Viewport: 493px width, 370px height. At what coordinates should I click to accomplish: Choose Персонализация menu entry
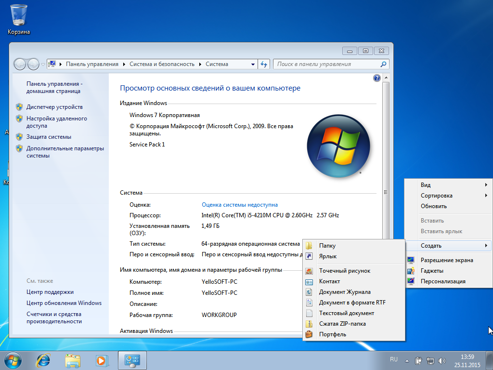point(449,281)
